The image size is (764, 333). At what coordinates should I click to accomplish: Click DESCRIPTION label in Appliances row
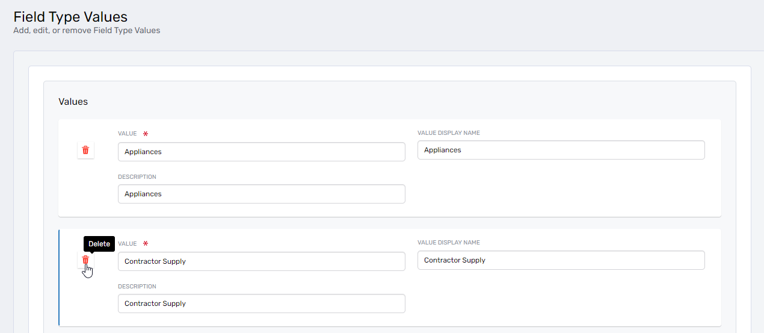click(x=137, y=177)
